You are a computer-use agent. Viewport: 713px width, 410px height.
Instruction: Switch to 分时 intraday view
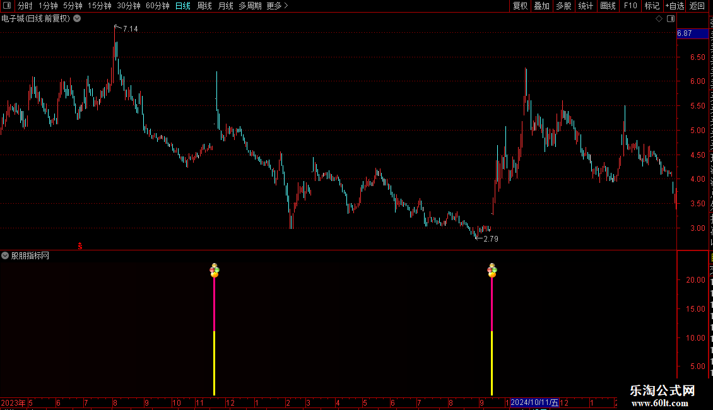click(25, 6)
